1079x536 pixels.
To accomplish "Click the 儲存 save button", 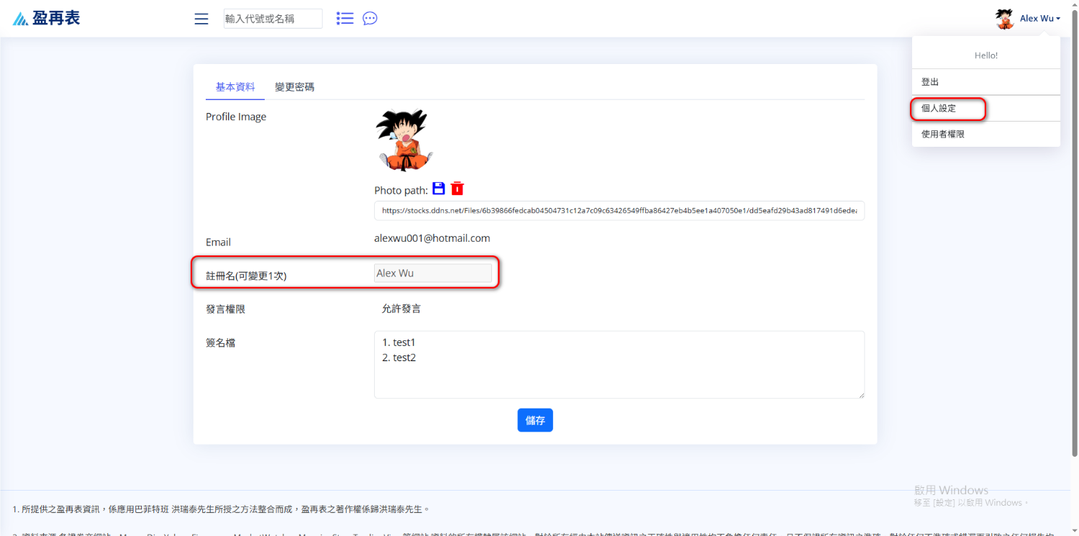I will coord(535,420).
